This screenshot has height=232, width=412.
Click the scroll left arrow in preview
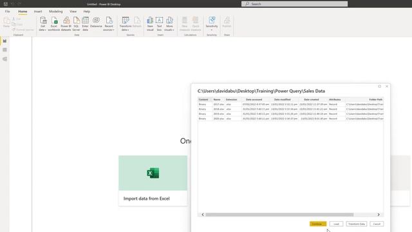coord(203,215)
